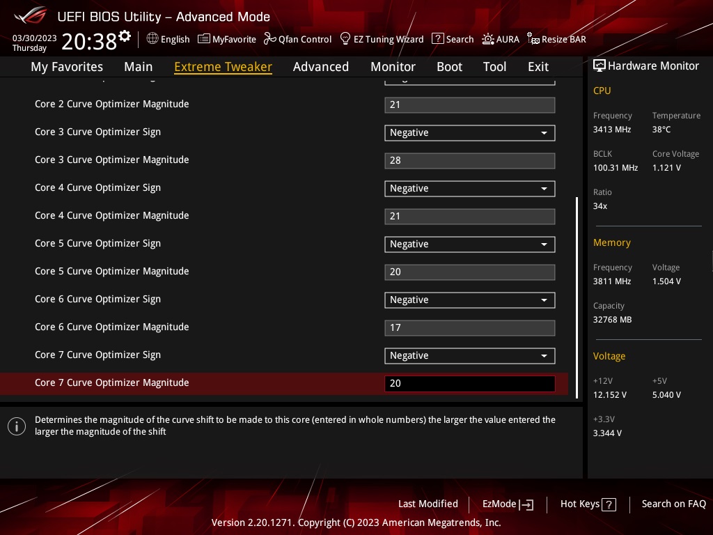Click BCLK value 100.31 MHz
The width and height of the screenshot is (713, 535).
[616, 168]
